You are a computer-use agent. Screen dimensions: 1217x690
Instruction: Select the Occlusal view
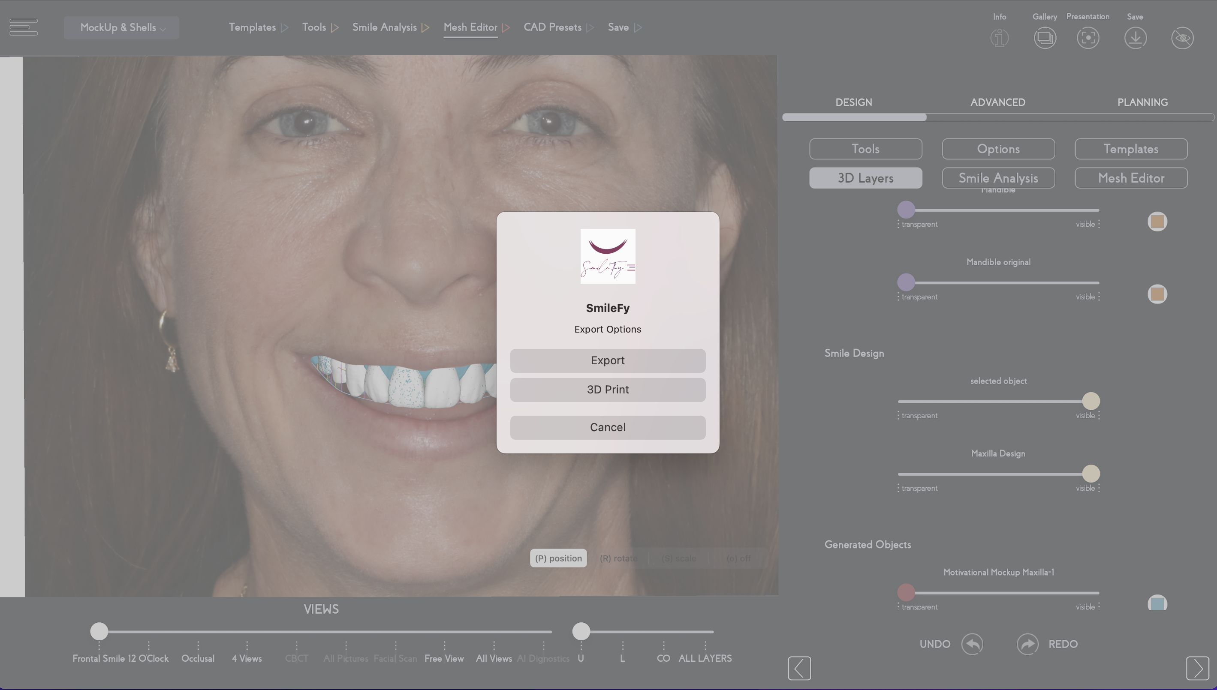tap(198, 658)
